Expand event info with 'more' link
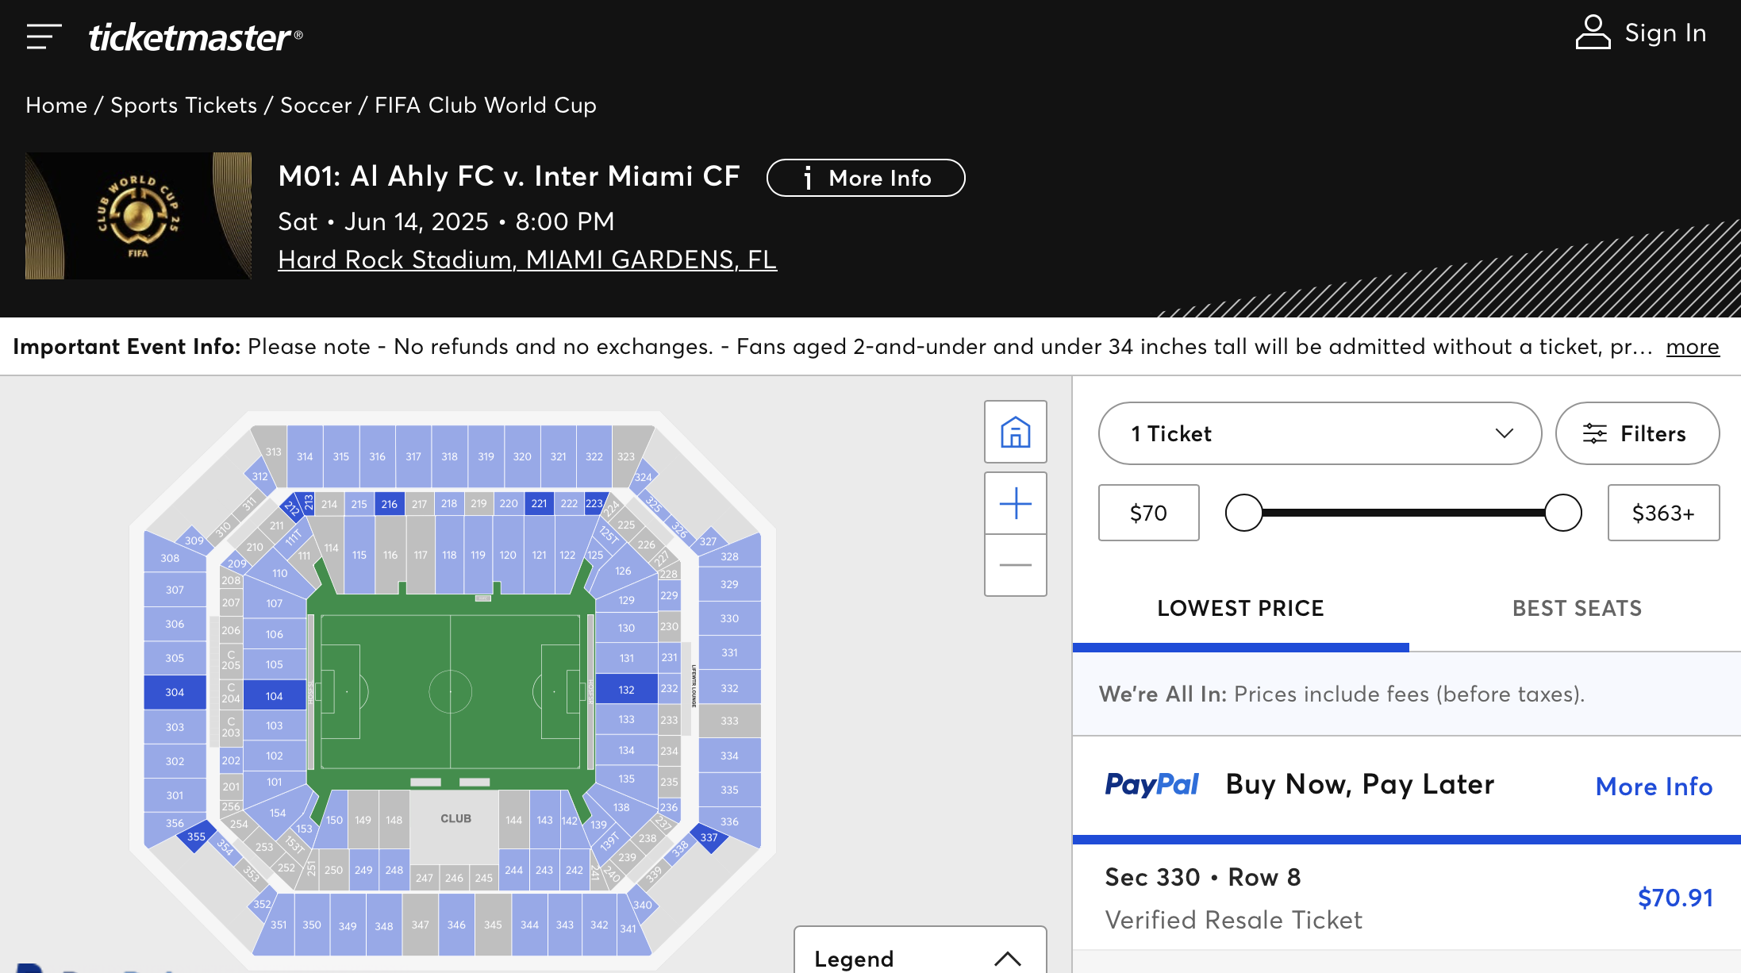 tap(1692, 347)
